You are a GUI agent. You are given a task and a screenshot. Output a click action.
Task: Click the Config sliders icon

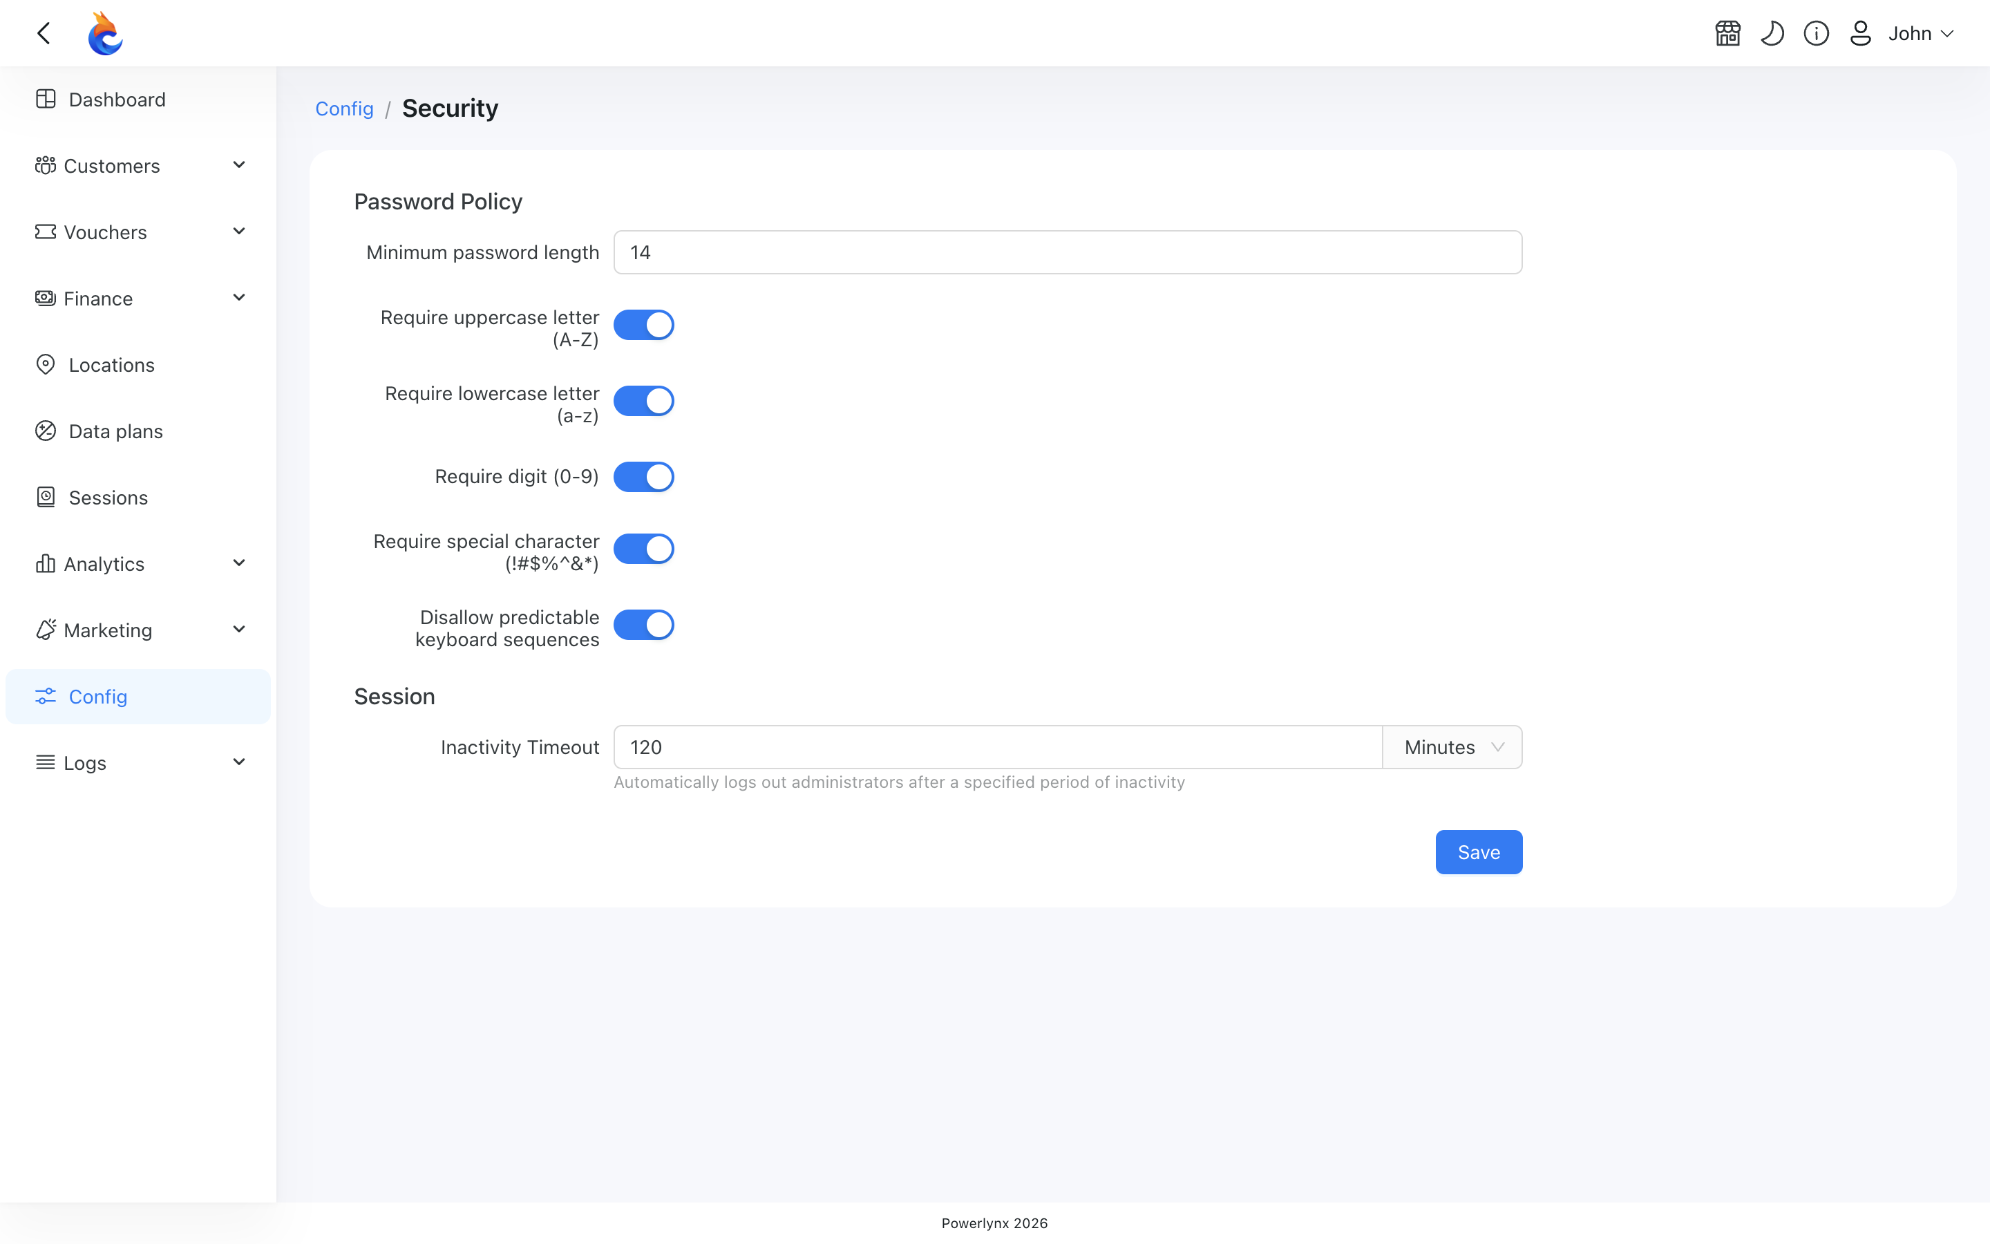point(46,696)
